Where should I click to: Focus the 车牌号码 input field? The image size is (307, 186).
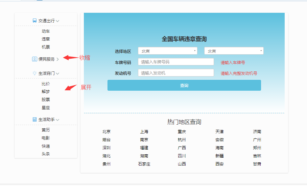pos(176,62)
